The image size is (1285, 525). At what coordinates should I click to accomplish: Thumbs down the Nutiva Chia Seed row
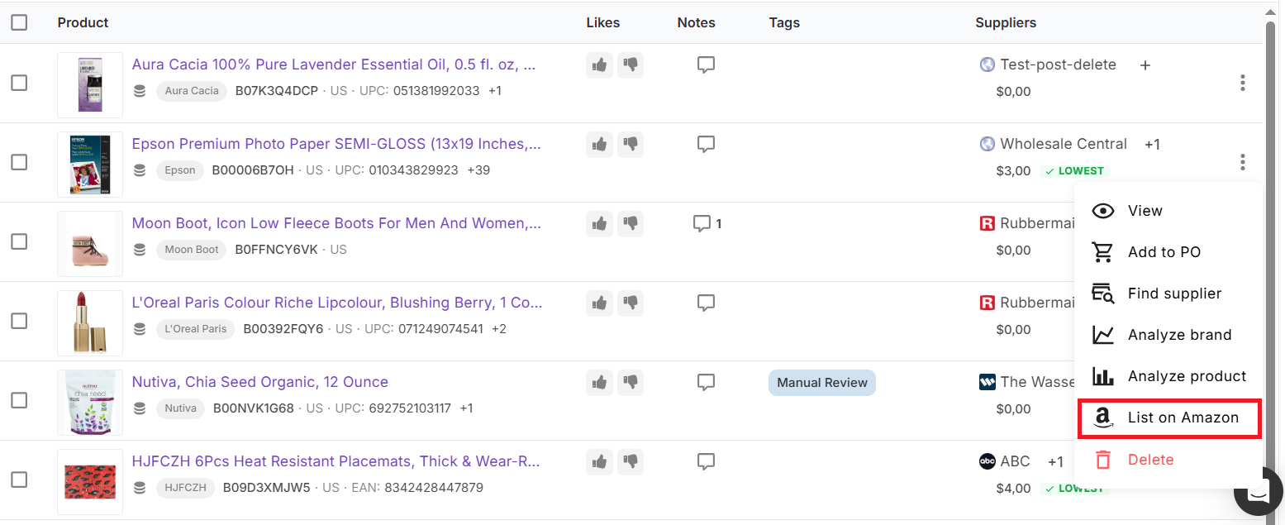(631, 383)
